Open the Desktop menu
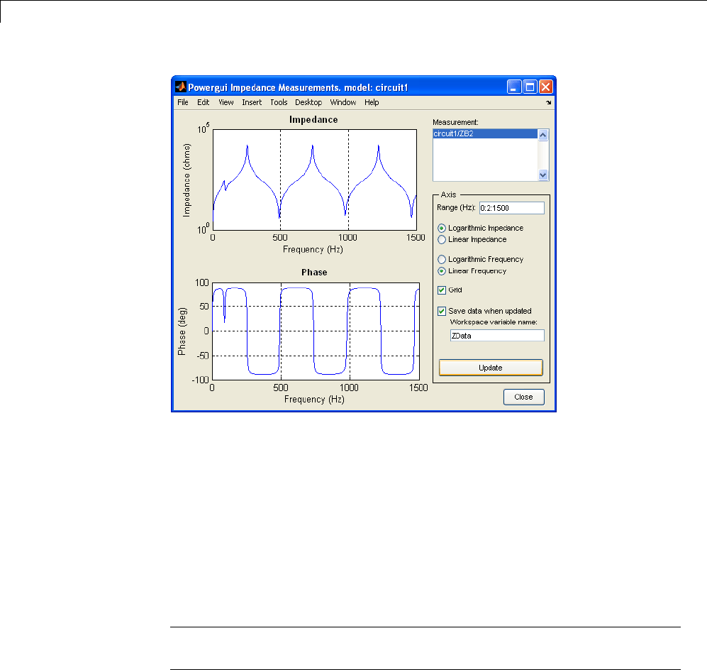The image size is (707, 670). [x=308, y=102]
